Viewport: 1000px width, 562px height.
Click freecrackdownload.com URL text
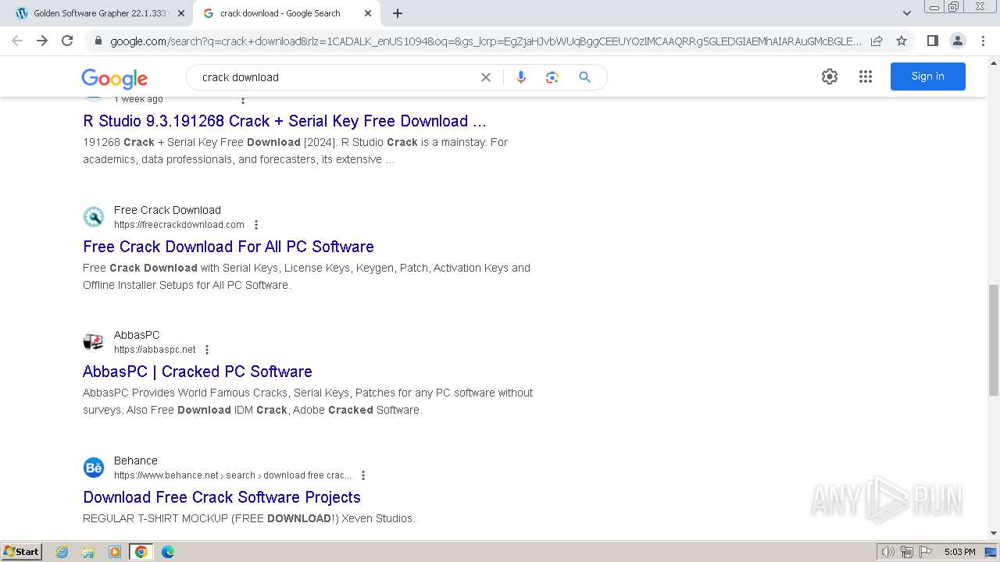pyautogui.click(x=179, y=225)
